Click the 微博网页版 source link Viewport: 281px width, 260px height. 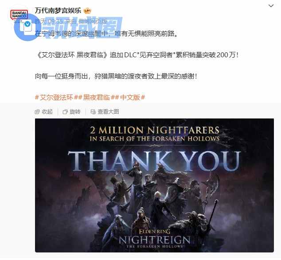tap(93, 22)
